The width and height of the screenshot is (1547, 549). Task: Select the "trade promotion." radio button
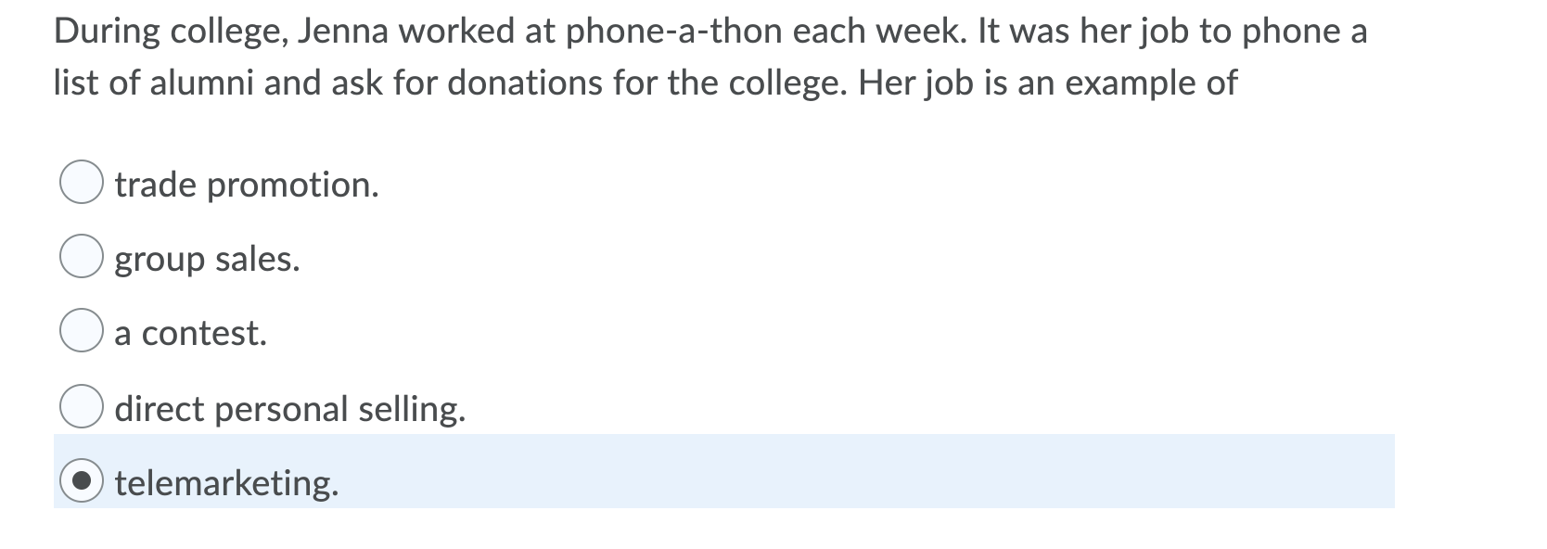(83, 183)
